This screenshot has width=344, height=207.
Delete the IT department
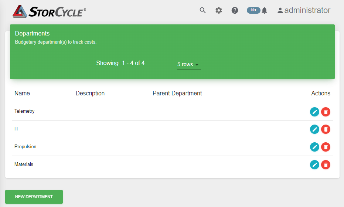pos(326,129)
